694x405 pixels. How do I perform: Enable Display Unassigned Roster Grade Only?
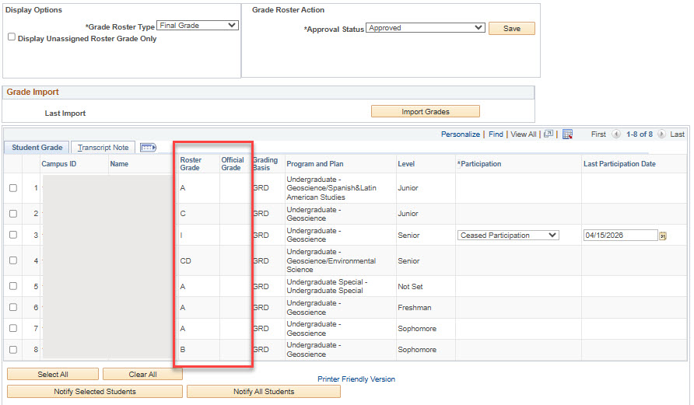click(x=12, y=37)
